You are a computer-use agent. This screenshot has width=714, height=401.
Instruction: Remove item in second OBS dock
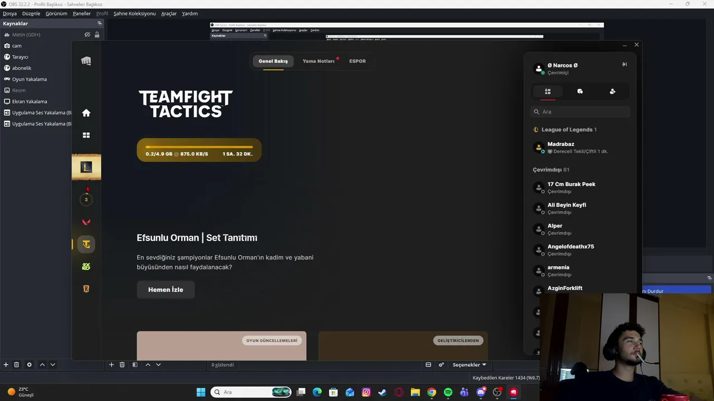pyautogui.click(x=122, y=365)
